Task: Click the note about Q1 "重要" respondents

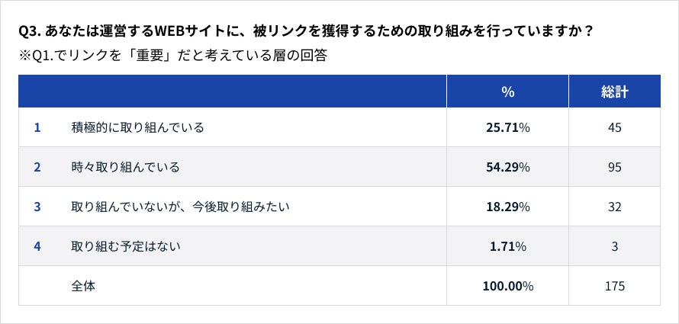Action: [172, 56]
